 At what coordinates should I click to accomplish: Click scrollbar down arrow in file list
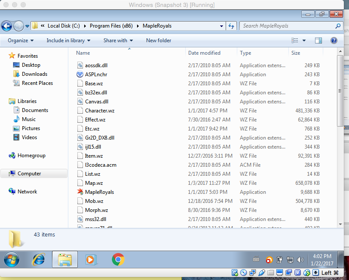tap(340, 224)
